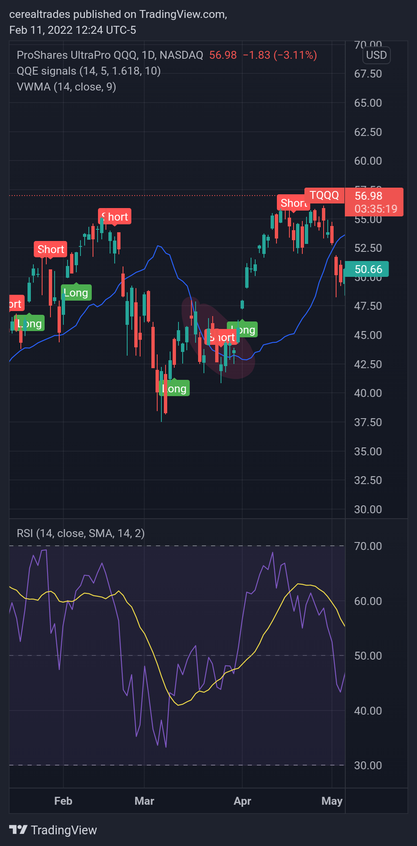Screen dimensions: 417x846
Task: Click the TradingView logo at the bottom
Action: (53, 830)
